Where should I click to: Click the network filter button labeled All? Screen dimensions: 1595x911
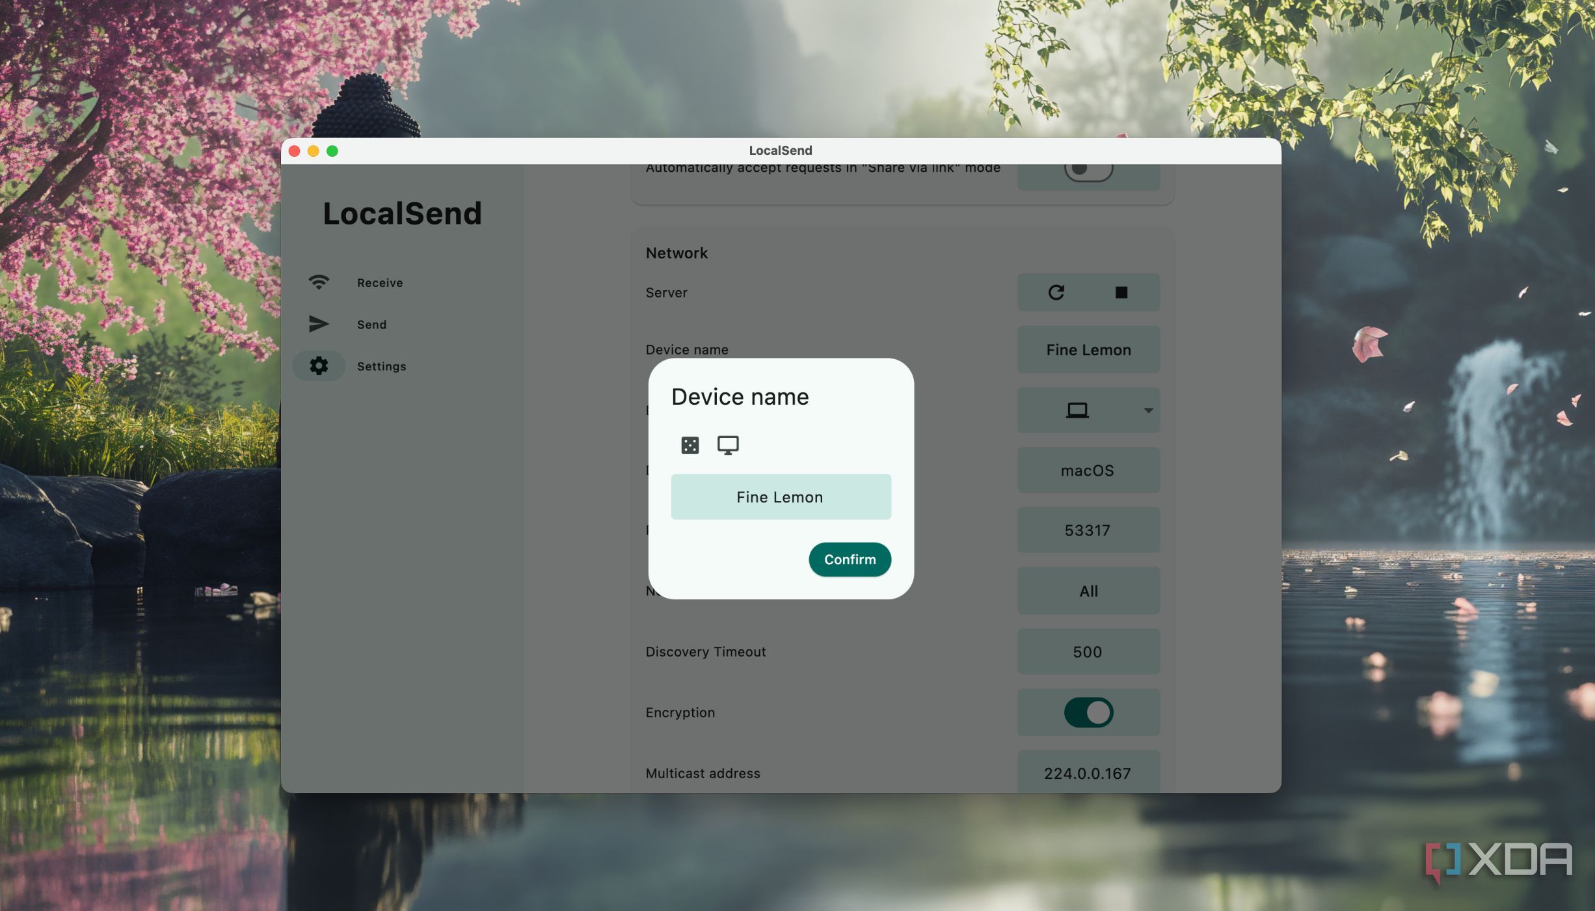pyautogui.click(x=1088, y=591)
